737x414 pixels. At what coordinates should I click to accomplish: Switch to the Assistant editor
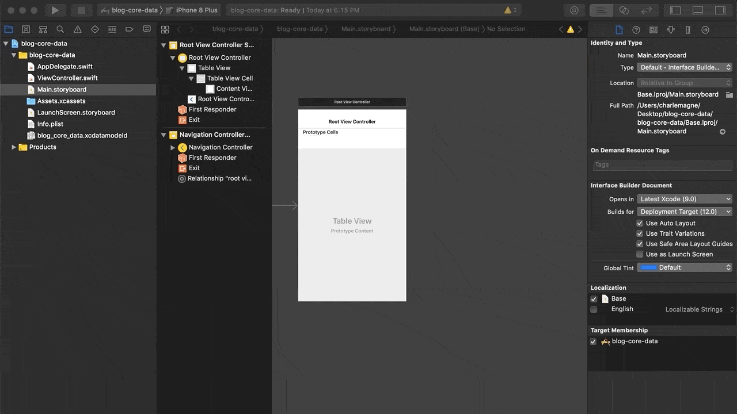click(624, 10)
